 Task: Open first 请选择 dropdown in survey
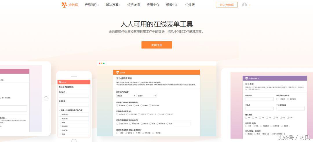[126, 96]
